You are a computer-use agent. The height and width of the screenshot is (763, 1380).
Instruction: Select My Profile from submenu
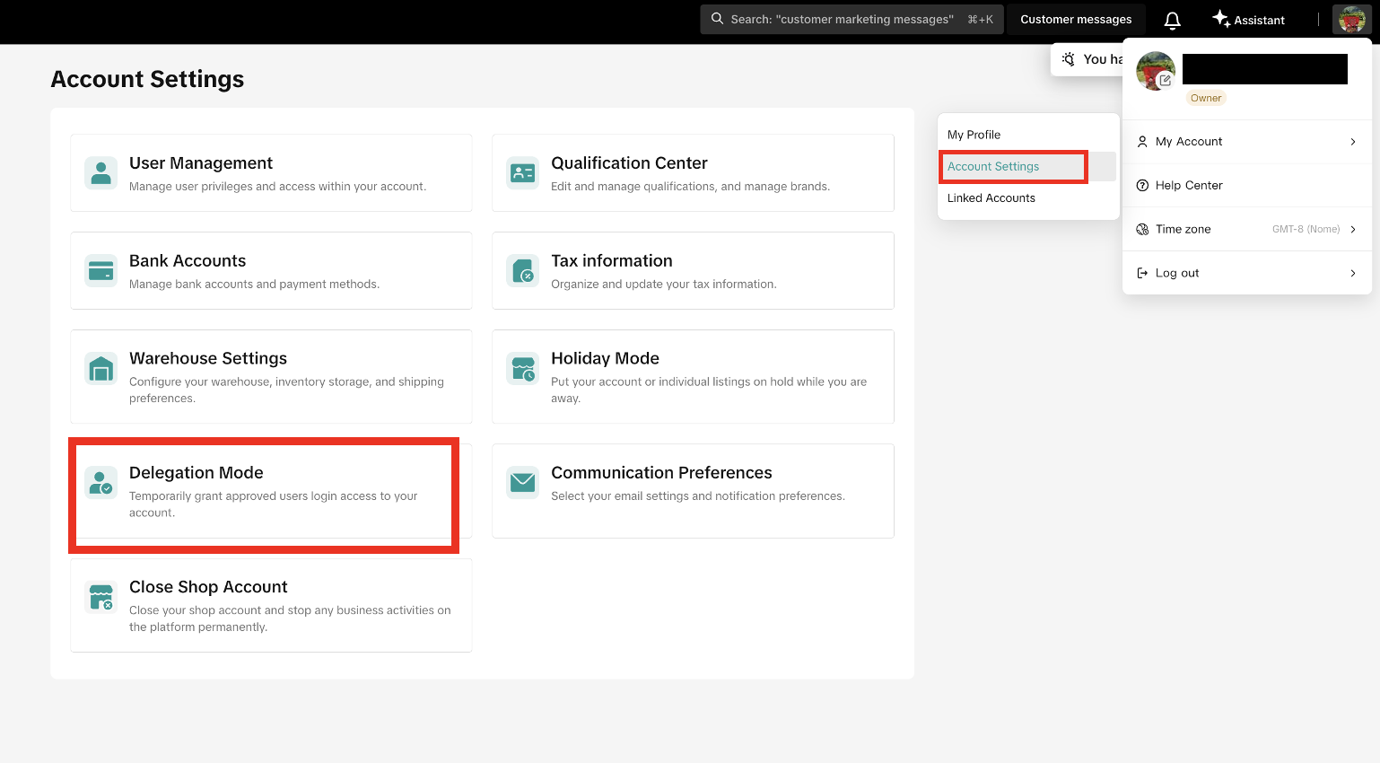pos(974,135)
